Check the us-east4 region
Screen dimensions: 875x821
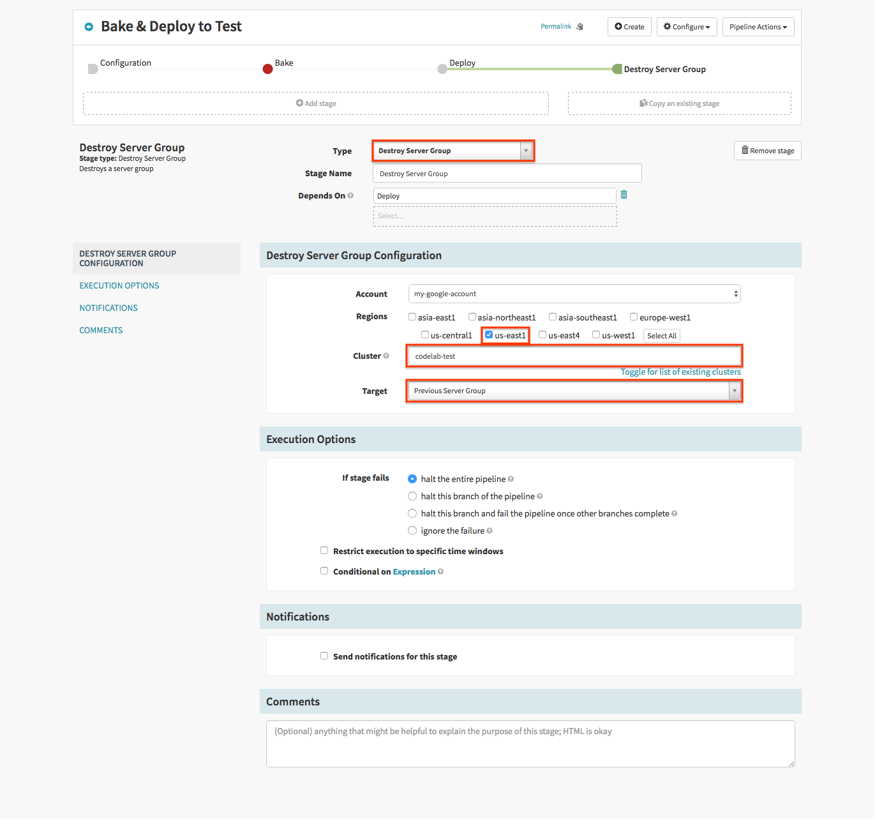tap(542, 335)
